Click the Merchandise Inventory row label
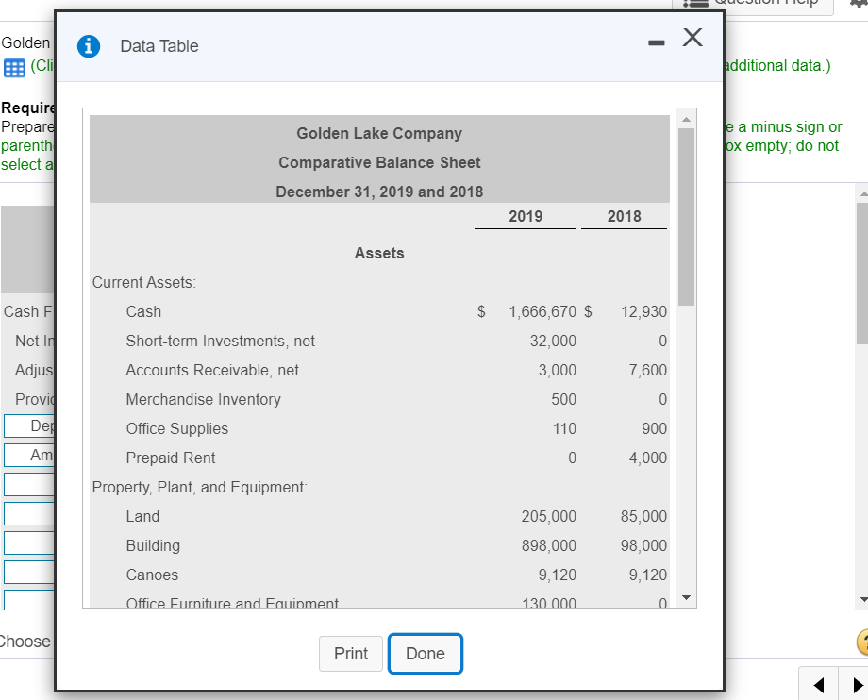 [x=203, y=399]
